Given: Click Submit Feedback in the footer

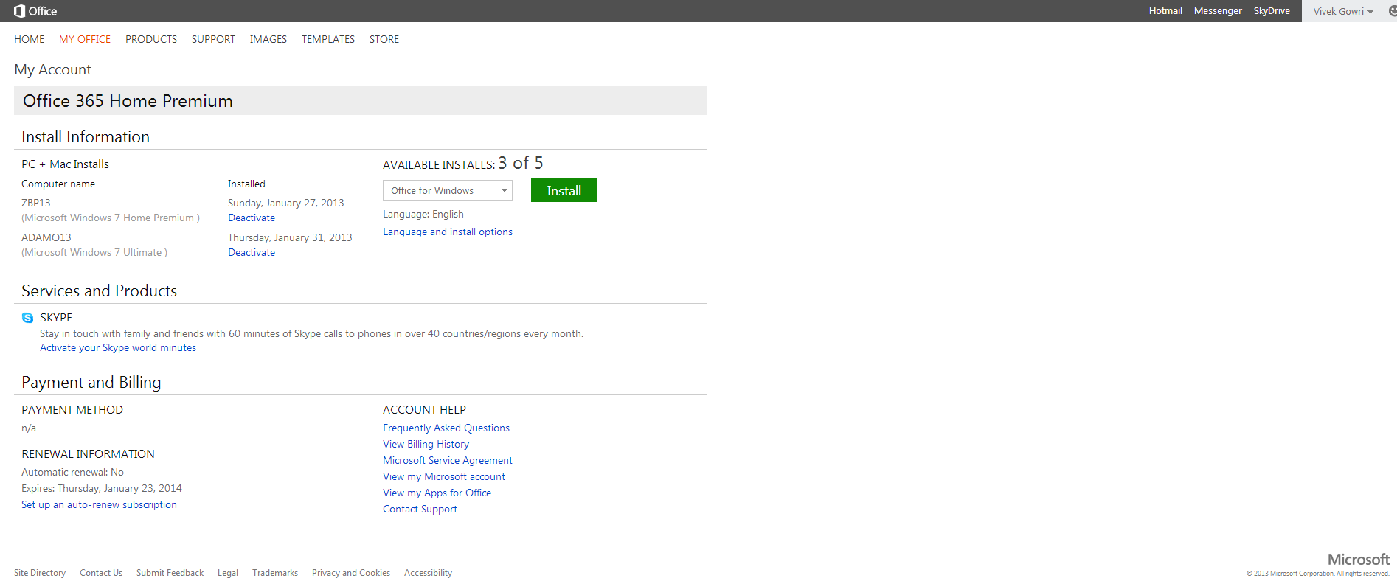Looking at the screenshot, I should [x=170, y=573].
